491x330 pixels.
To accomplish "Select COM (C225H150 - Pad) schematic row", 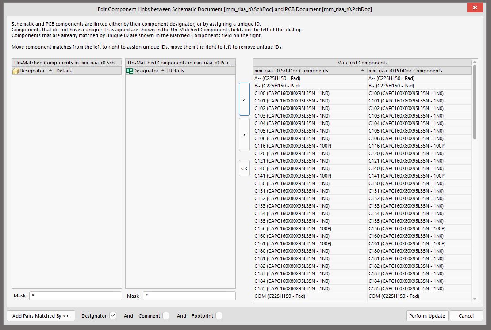I will pos(310,296).
